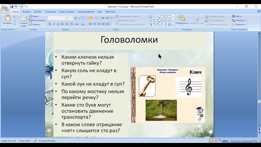The image size is (261, 147).
Task: Insert the rectangle shape from shapes gallery
Action: [x=162, y=17]
